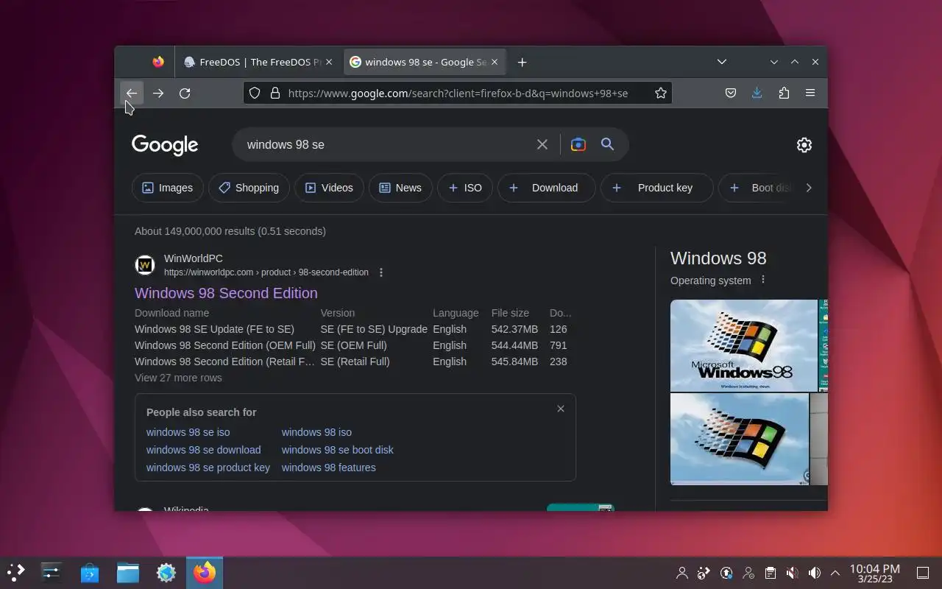Image resolution: width=942 pixels, height=589 pixels.
Task: Click the address bar URL field
Action: point(458,94)
